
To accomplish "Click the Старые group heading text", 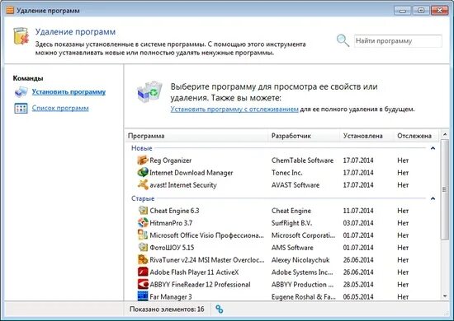I will tap(143, 198).
